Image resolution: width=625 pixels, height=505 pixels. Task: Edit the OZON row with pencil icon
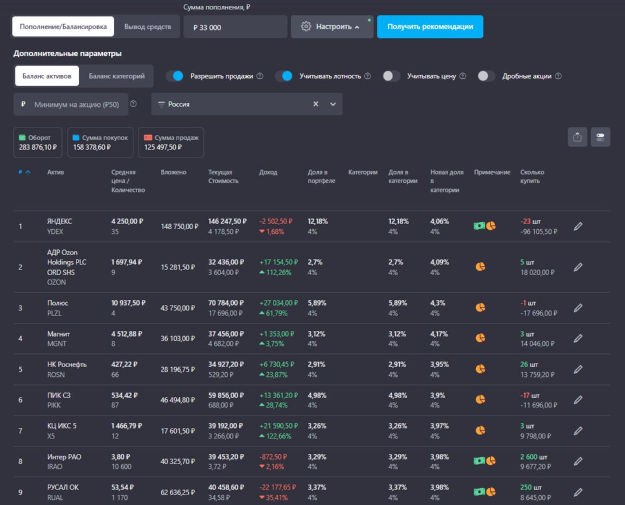(578, 267)
